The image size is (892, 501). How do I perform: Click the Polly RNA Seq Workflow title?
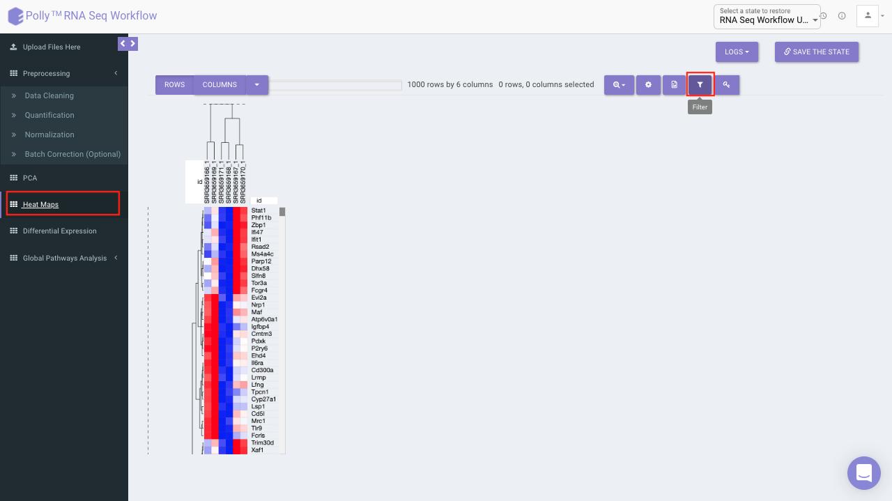91,16
